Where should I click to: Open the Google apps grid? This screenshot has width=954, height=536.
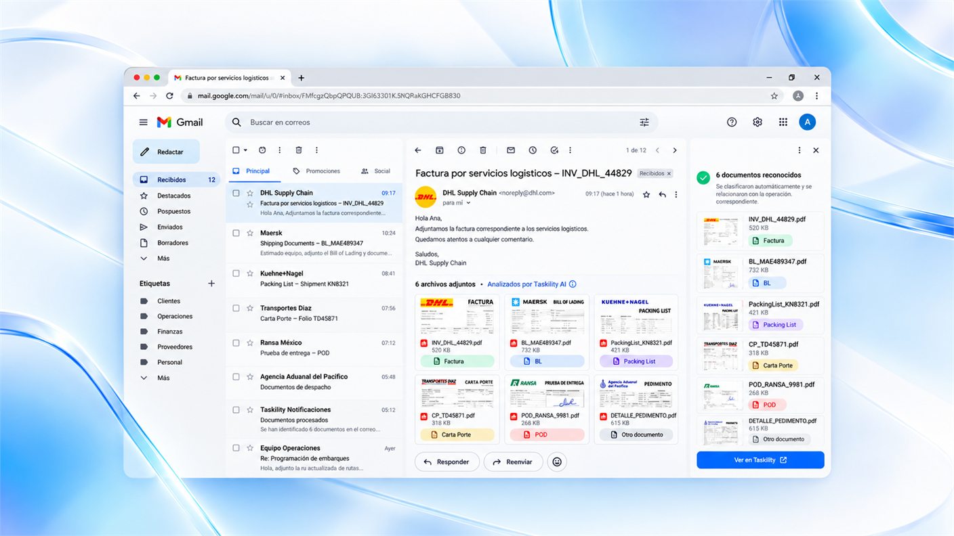tap(783, 122)
